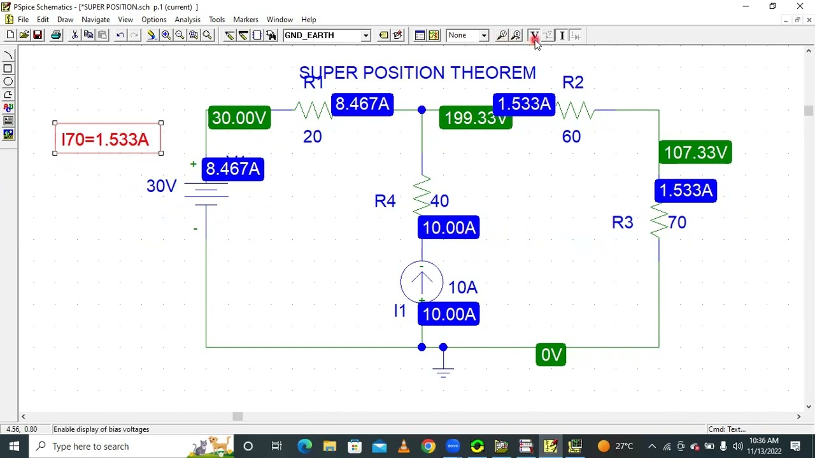Zoom out using the magnifier minus icon
This screenshot has height=458, width=815.
pos(180,36)
